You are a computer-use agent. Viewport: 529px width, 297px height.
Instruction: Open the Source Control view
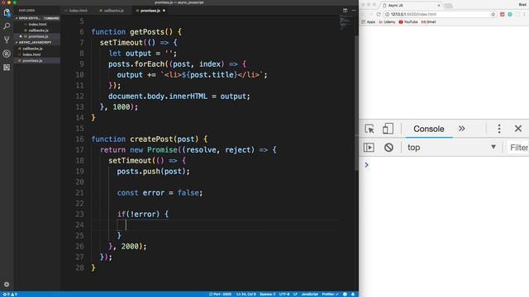(7, 40)
